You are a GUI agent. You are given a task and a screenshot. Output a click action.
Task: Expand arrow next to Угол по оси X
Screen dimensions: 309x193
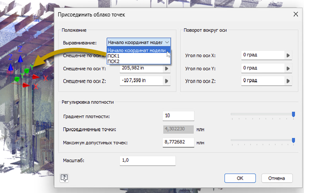click(x=288, y=56)
